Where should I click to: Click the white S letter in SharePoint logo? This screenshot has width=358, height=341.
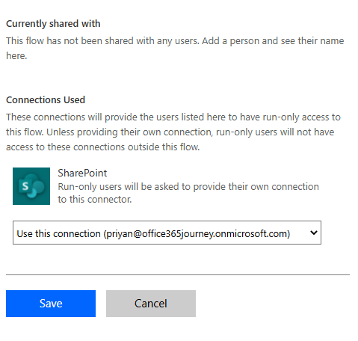point(25,186)
